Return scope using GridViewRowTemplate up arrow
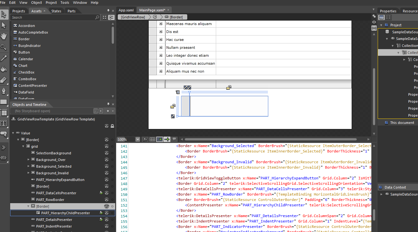The image size is (418, 232). (13, 119)
